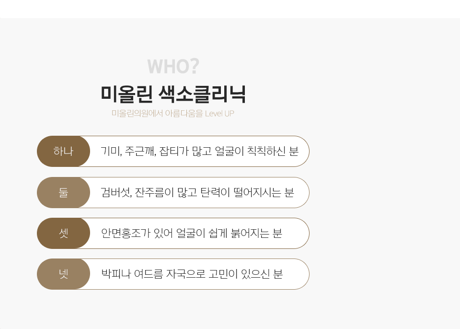The height and width of the screenshot is (329, 460).
Task: Select the 둘 badge
Action: tap(63, 193)
